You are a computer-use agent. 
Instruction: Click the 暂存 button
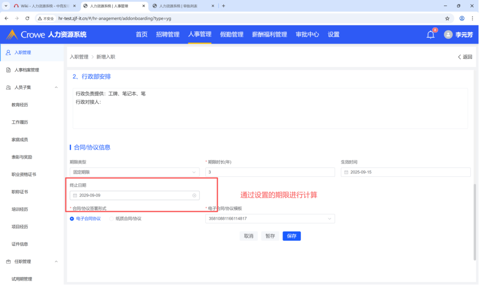[270, 236]
